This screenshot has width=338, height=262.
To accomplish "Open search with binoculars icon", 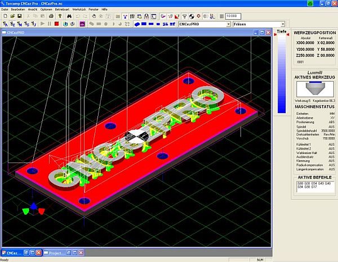I will 69,16.
